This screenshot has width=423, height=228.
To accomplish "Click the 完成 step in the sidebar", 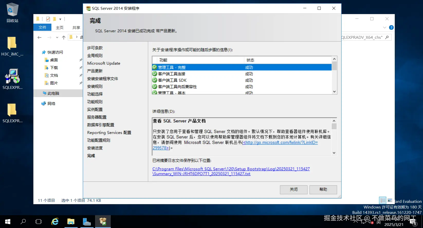I will coord(91,156).
